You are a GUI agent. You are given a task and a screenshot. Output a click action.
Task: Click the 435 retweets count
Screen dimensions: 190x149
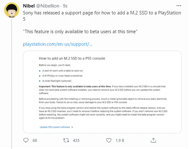pos(76,140)
